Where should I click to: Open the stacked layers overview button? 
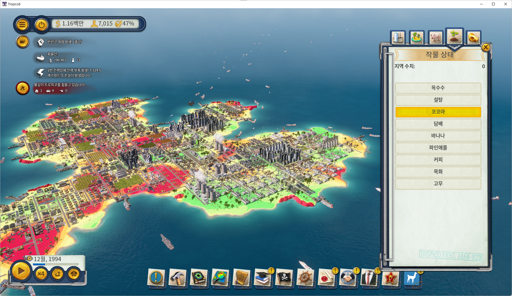(x=22, y=42)
